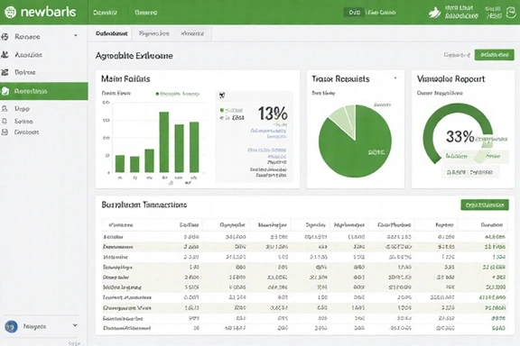The height and width of the screenshot is (346, 520).
Task: Open the first sidebar item's circular icon
Action: (x=5, y=37)
